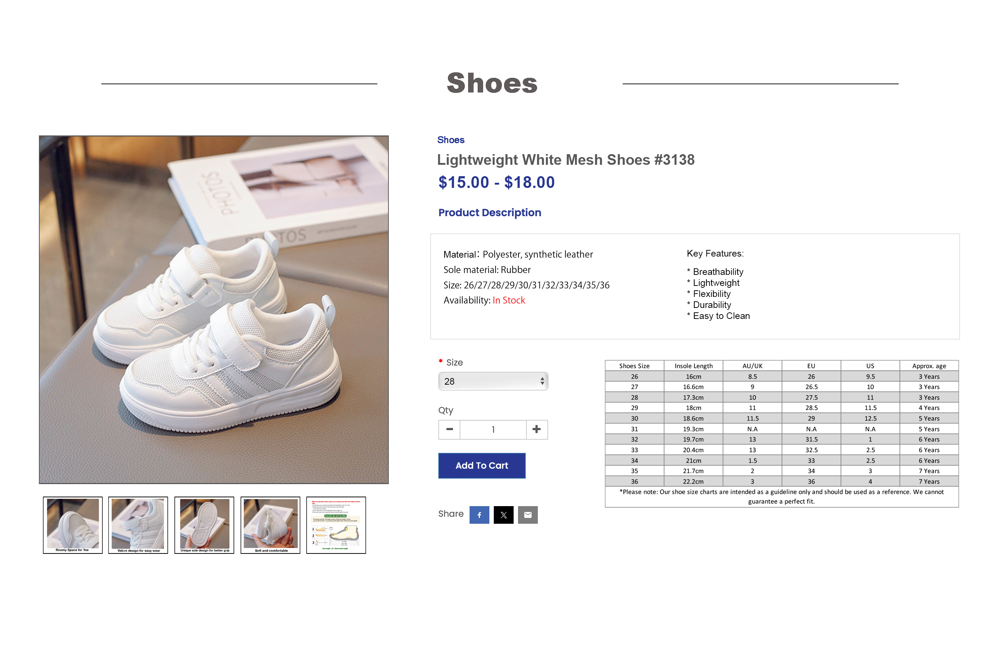The image size is (1003, 650).
Task: View Unique sole design thumbnail
Action: [204, 525]
